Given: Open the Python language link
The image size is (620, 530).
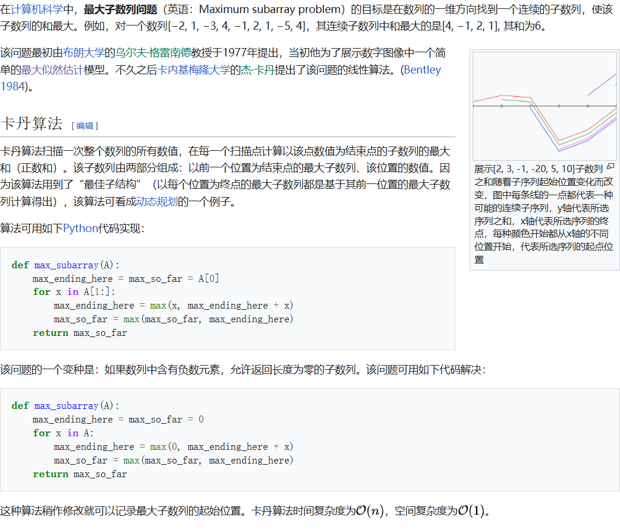Looking at the screenshot, I should [x=80, y=227].
